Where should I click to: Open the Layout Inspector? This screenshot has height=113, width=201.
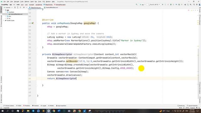[192, 106]
